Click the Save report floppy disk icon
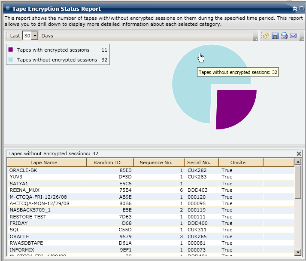 click(275, 36)
